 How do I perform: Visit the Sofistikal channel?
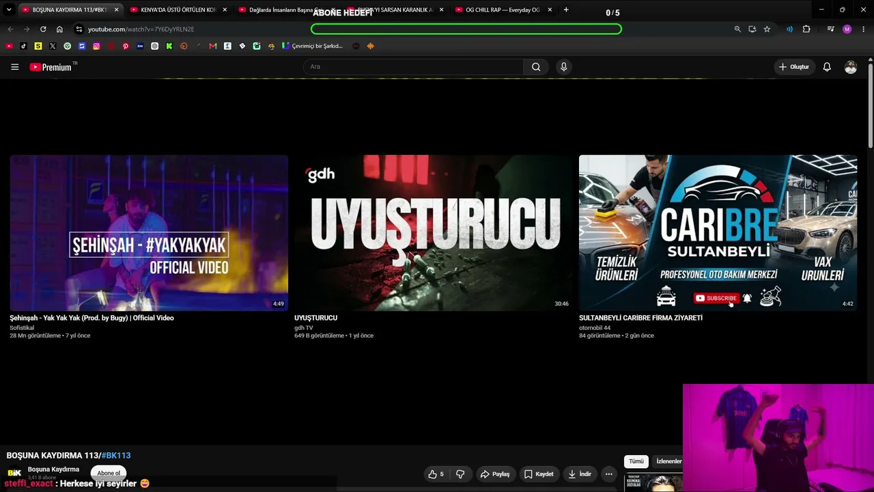click(22, 328)
